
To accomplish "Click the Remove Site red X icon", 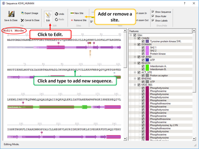I will coord(72,20).
